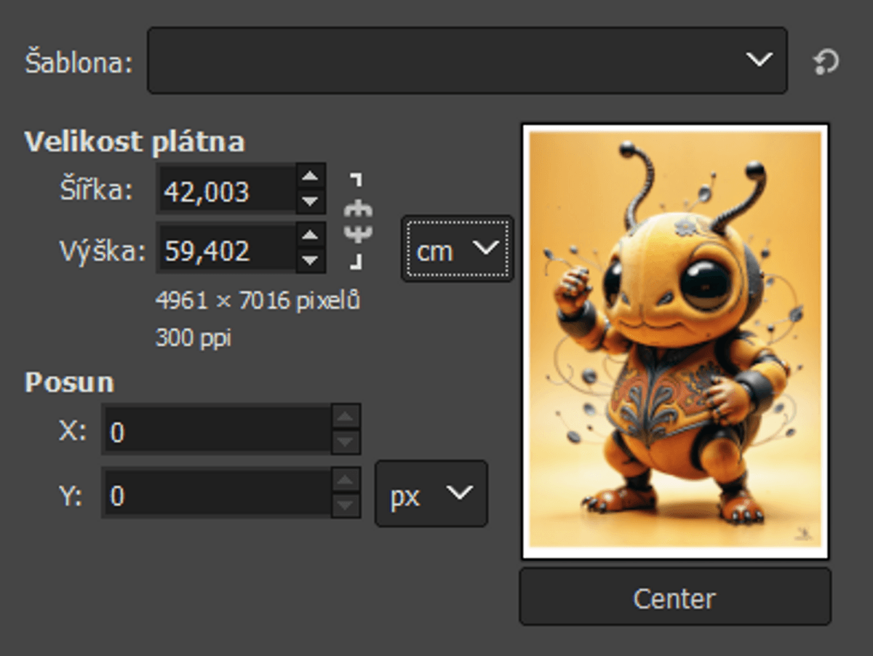Raise the Y offset with up arrow
This screenshot has width=873, height=656.
pos(346,481)
